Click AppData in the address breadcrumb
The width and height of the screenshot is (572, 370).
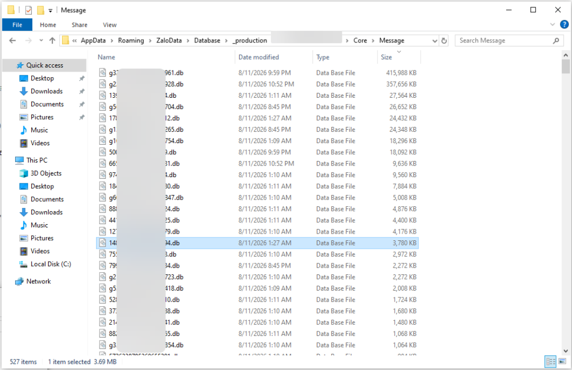pos(93,40)
